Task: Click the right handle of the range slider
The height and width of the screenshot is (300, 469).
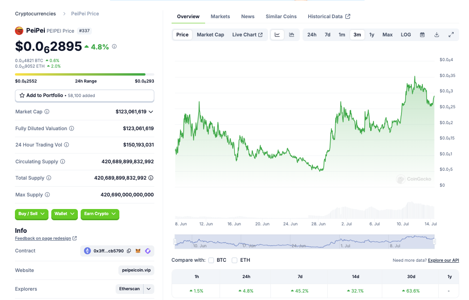Action: click(x=435, y=242)
